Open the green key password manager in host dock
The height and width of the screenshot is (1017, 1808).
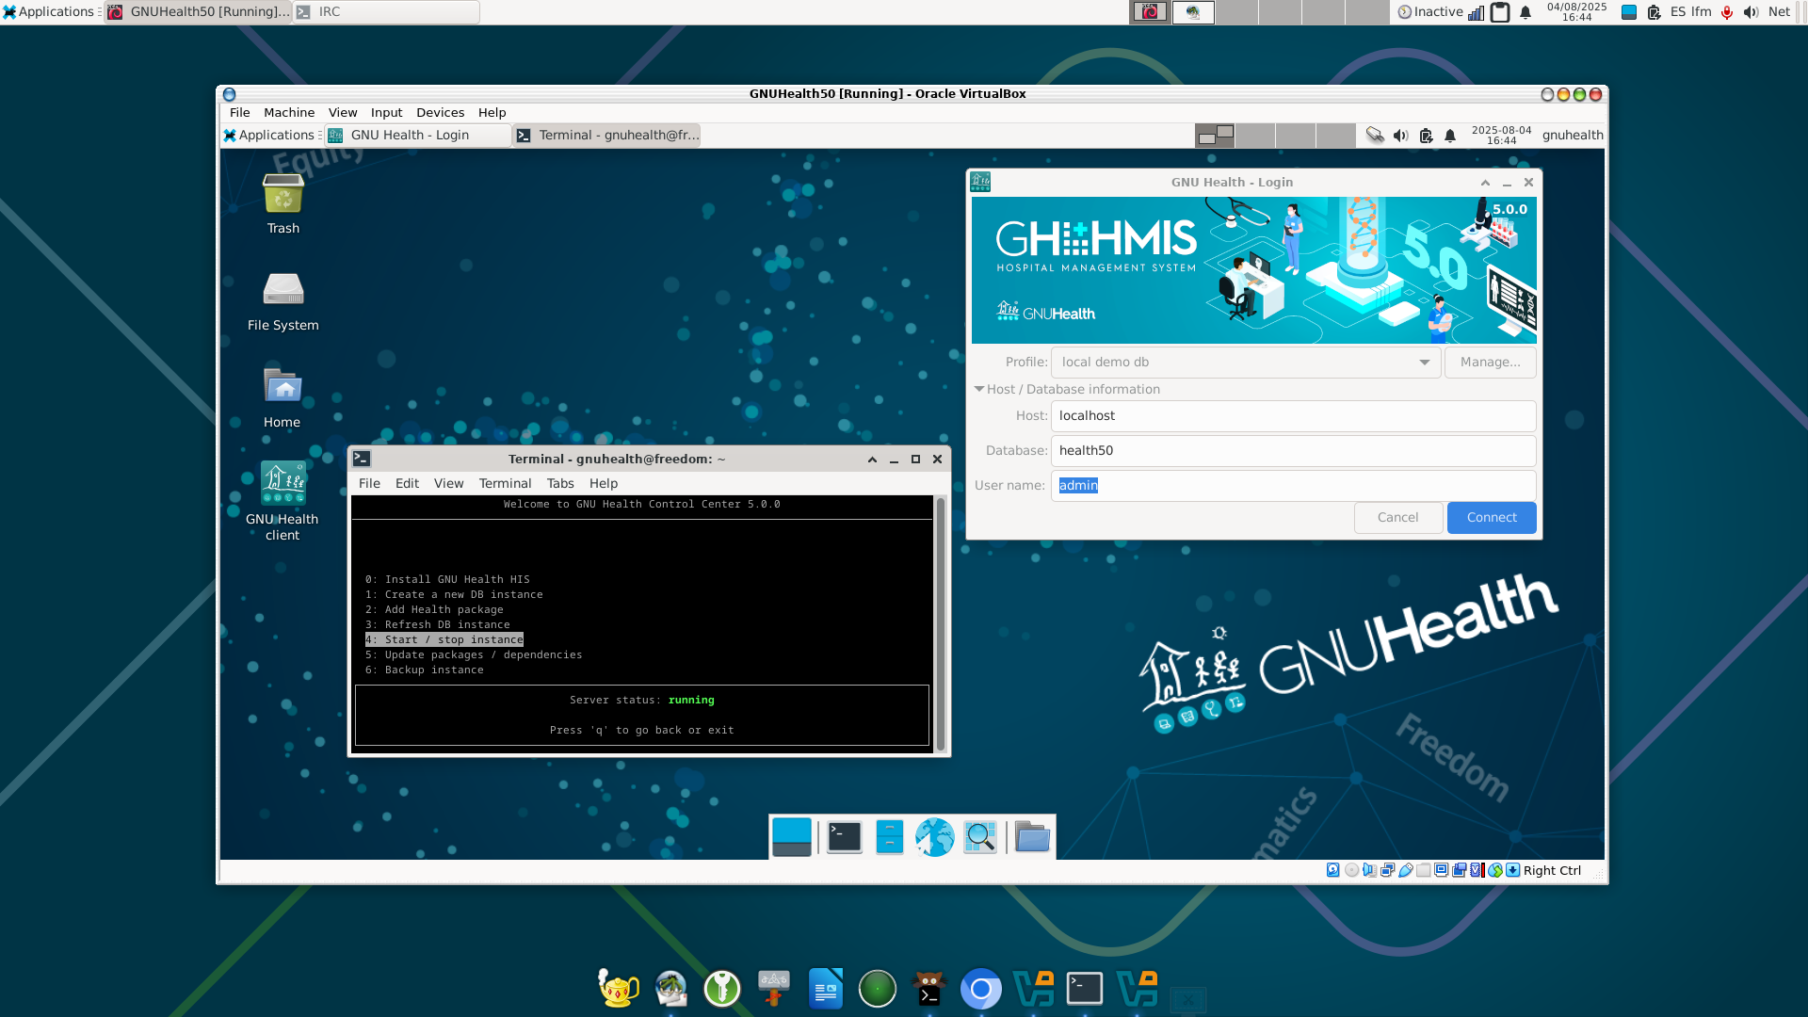(x=722, y=989)
